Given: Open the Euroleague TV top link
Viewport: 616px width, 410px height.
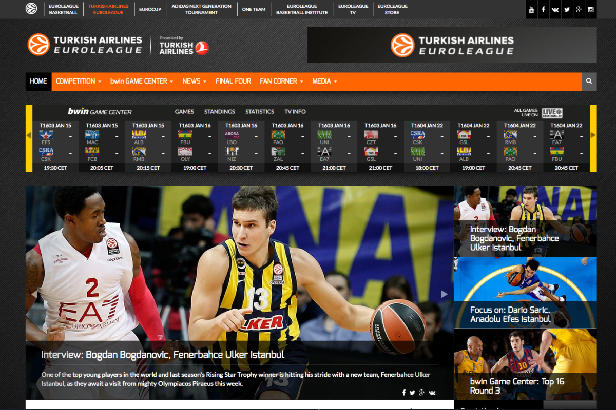Looking at the screenshot, I should tap(353, 9).
